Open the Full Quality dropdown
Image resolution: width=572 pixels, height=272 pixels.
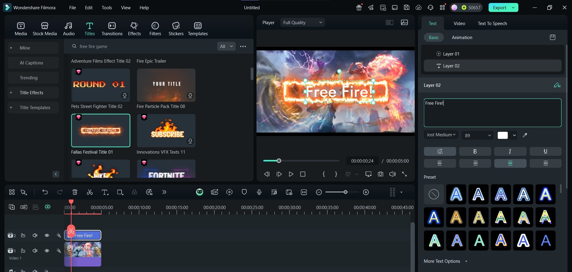(x=302, y=23)
